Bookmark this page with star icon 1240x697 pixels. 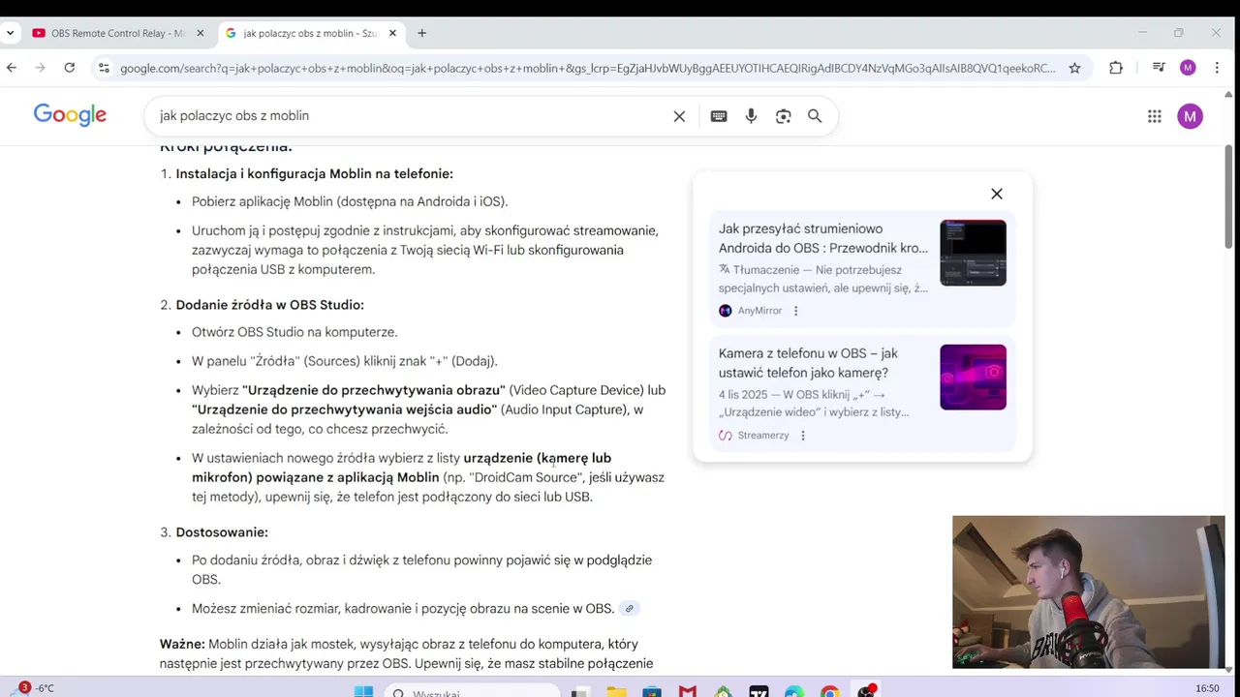pos(1074,68)
